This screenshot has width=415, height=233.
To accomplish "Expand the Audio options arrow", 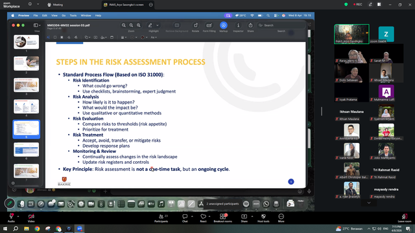I will coord(18,216).
